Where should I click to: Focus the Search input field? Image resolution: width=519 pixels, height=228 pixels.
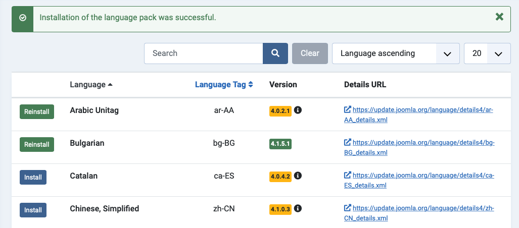coord(204,53)
